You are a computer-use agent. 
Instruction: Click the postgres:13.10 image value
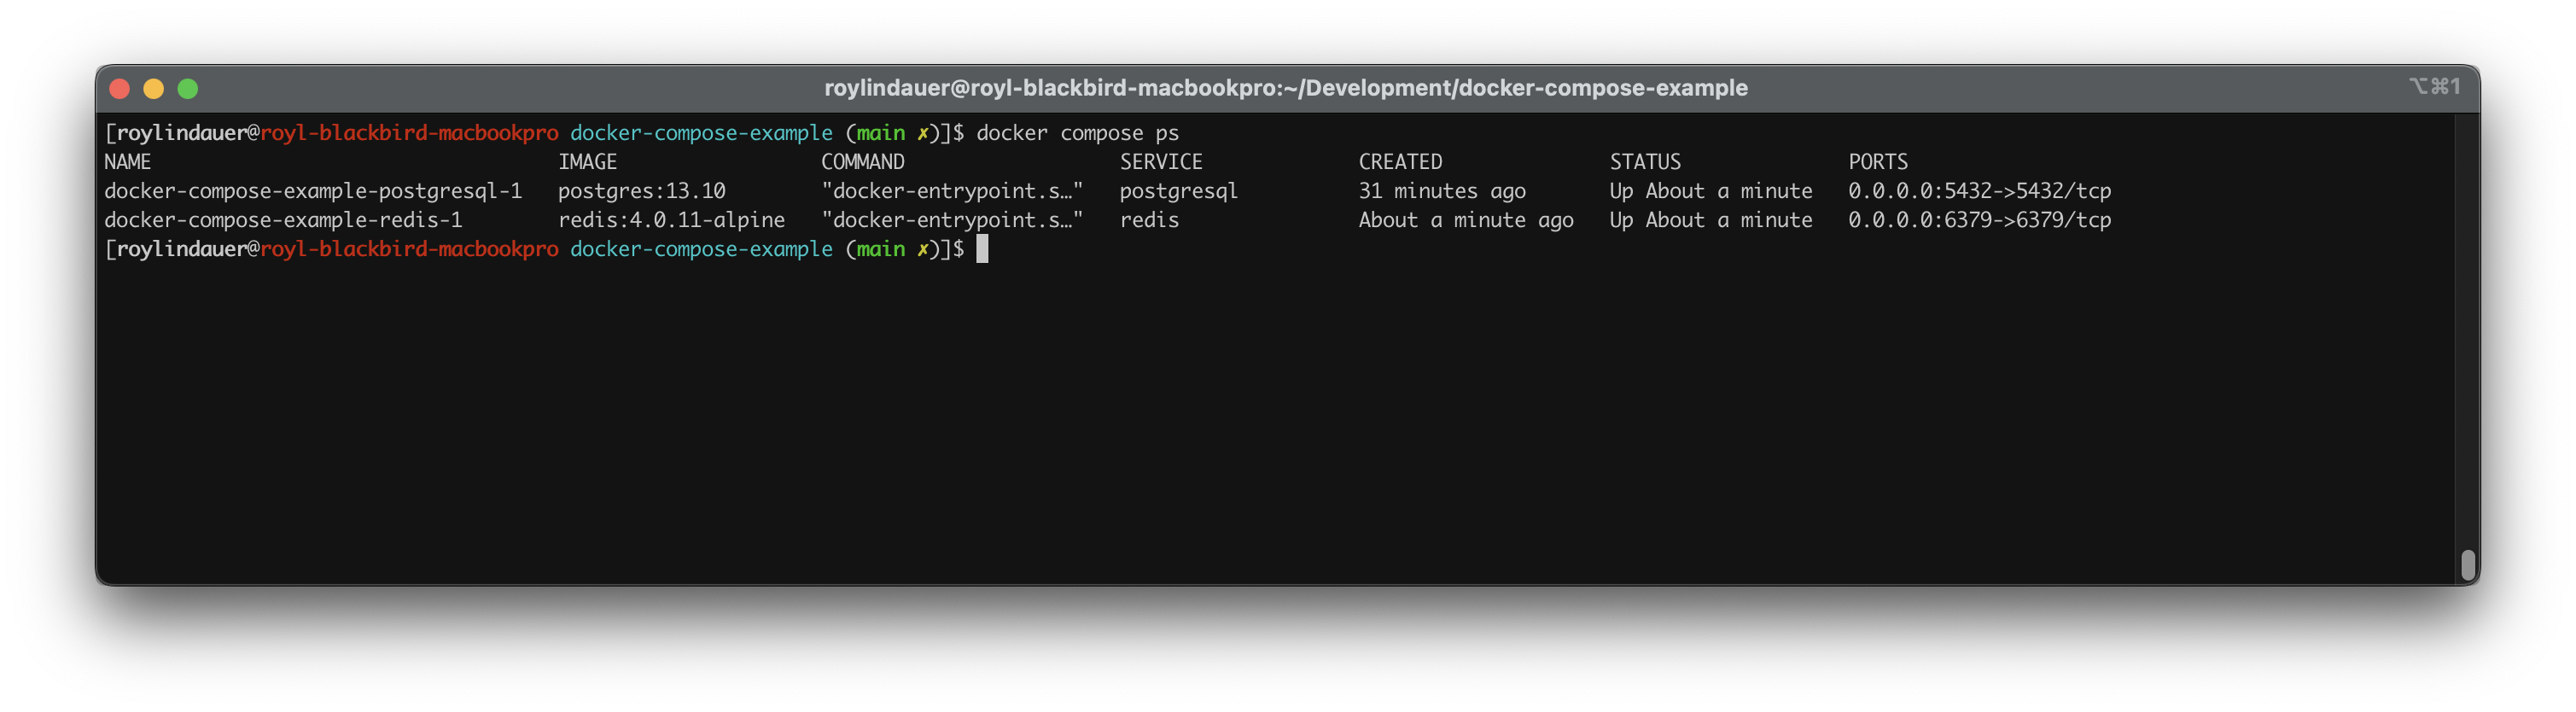click(642, 191)
